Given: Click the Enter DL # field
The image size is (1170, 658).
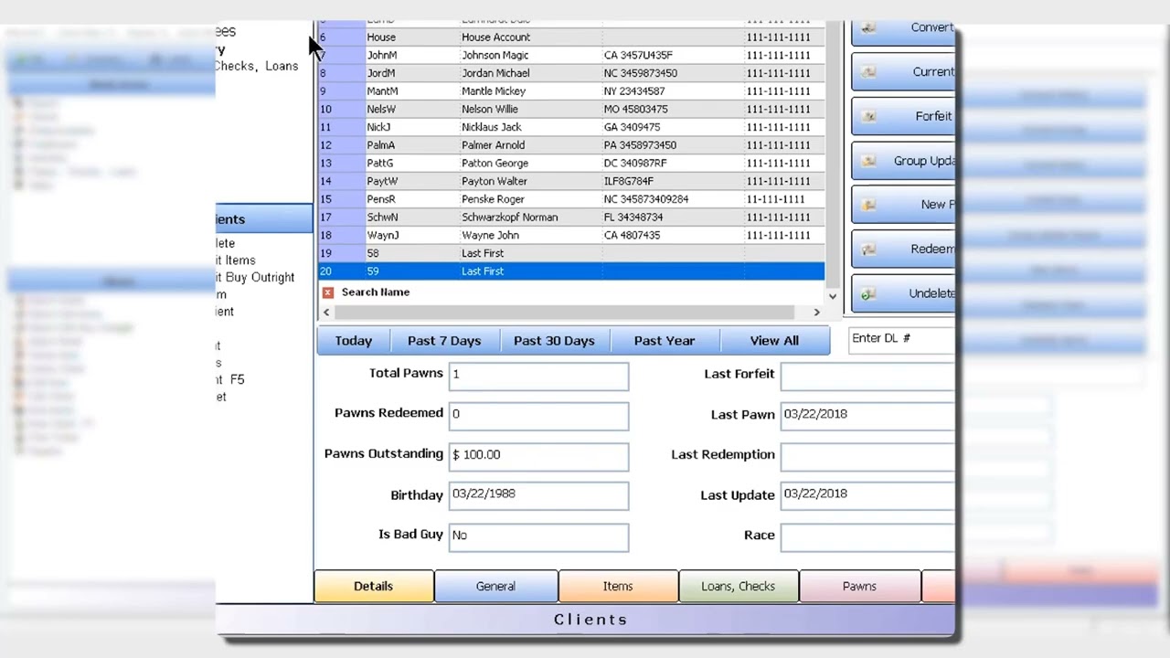Looking at the screenshot, I should 901,339.
